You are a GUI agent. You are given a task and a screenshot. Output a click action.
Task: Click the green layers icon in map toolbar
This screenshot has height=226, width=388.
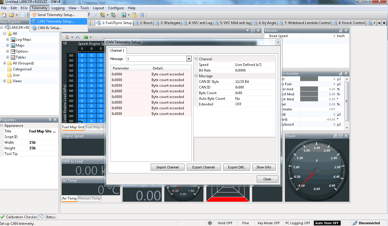tap(86, 37)
